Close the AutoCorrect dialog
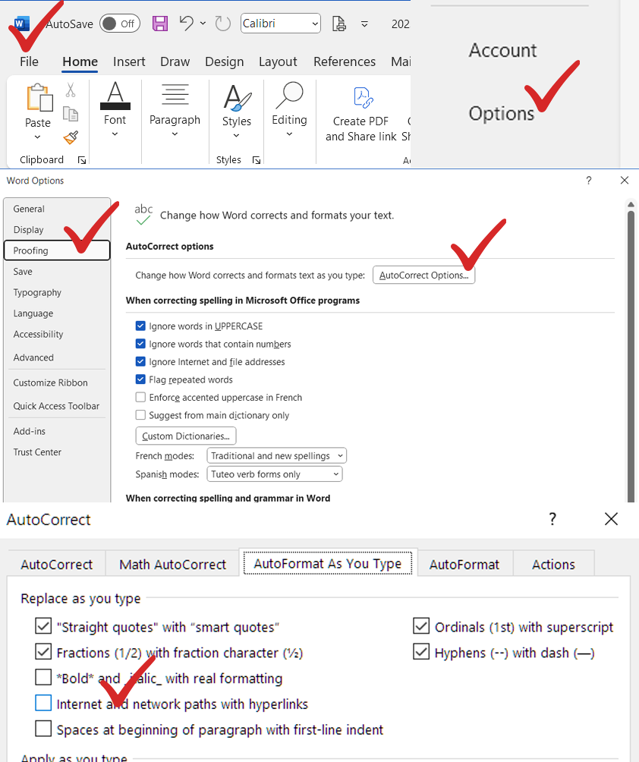The width and height of the screenshot is (639, 762). [612, 519]
